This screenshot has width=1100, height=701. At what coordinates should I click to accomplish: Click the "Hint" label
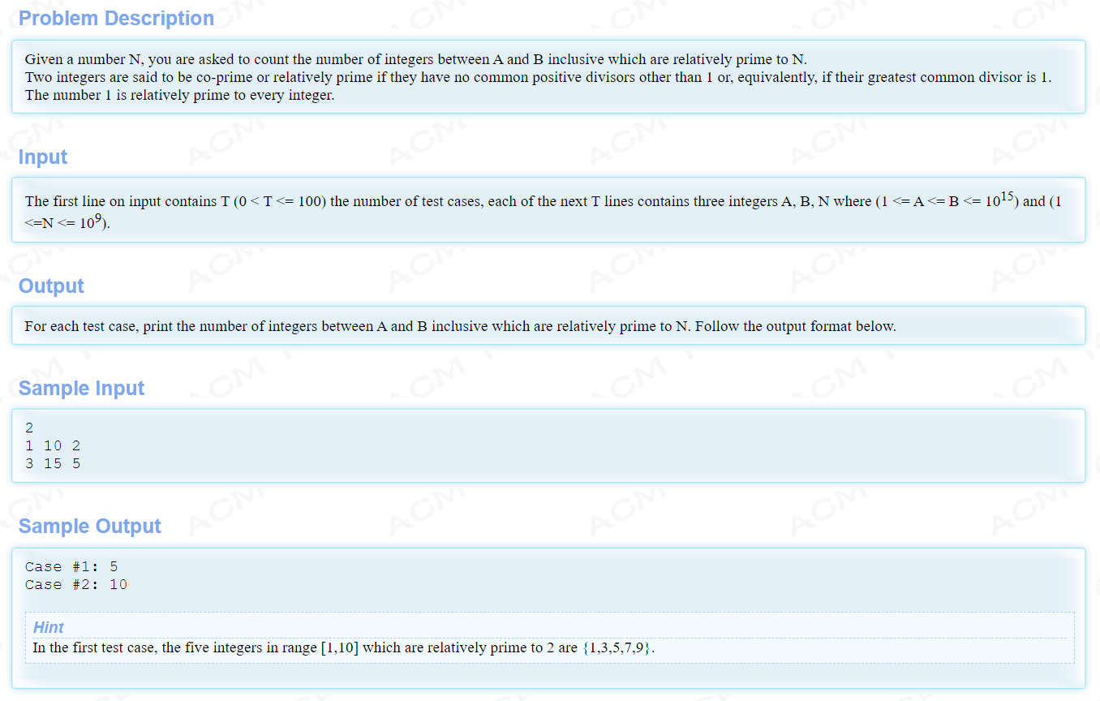point(49,627)
